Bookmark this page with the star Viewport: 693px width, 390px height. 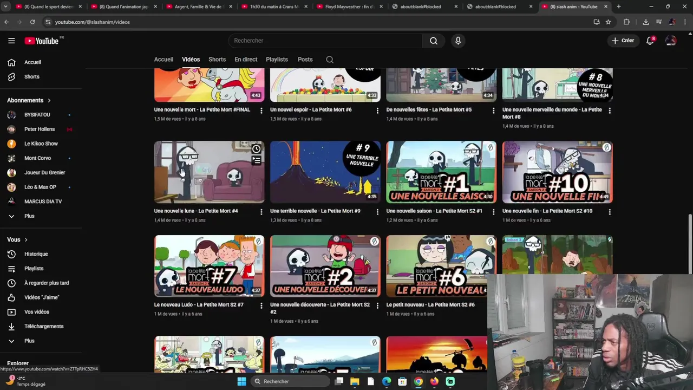(x=609, y=22)
